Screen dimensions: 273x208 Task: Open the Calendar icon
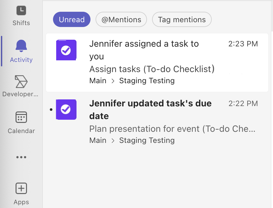pos(21,117)
